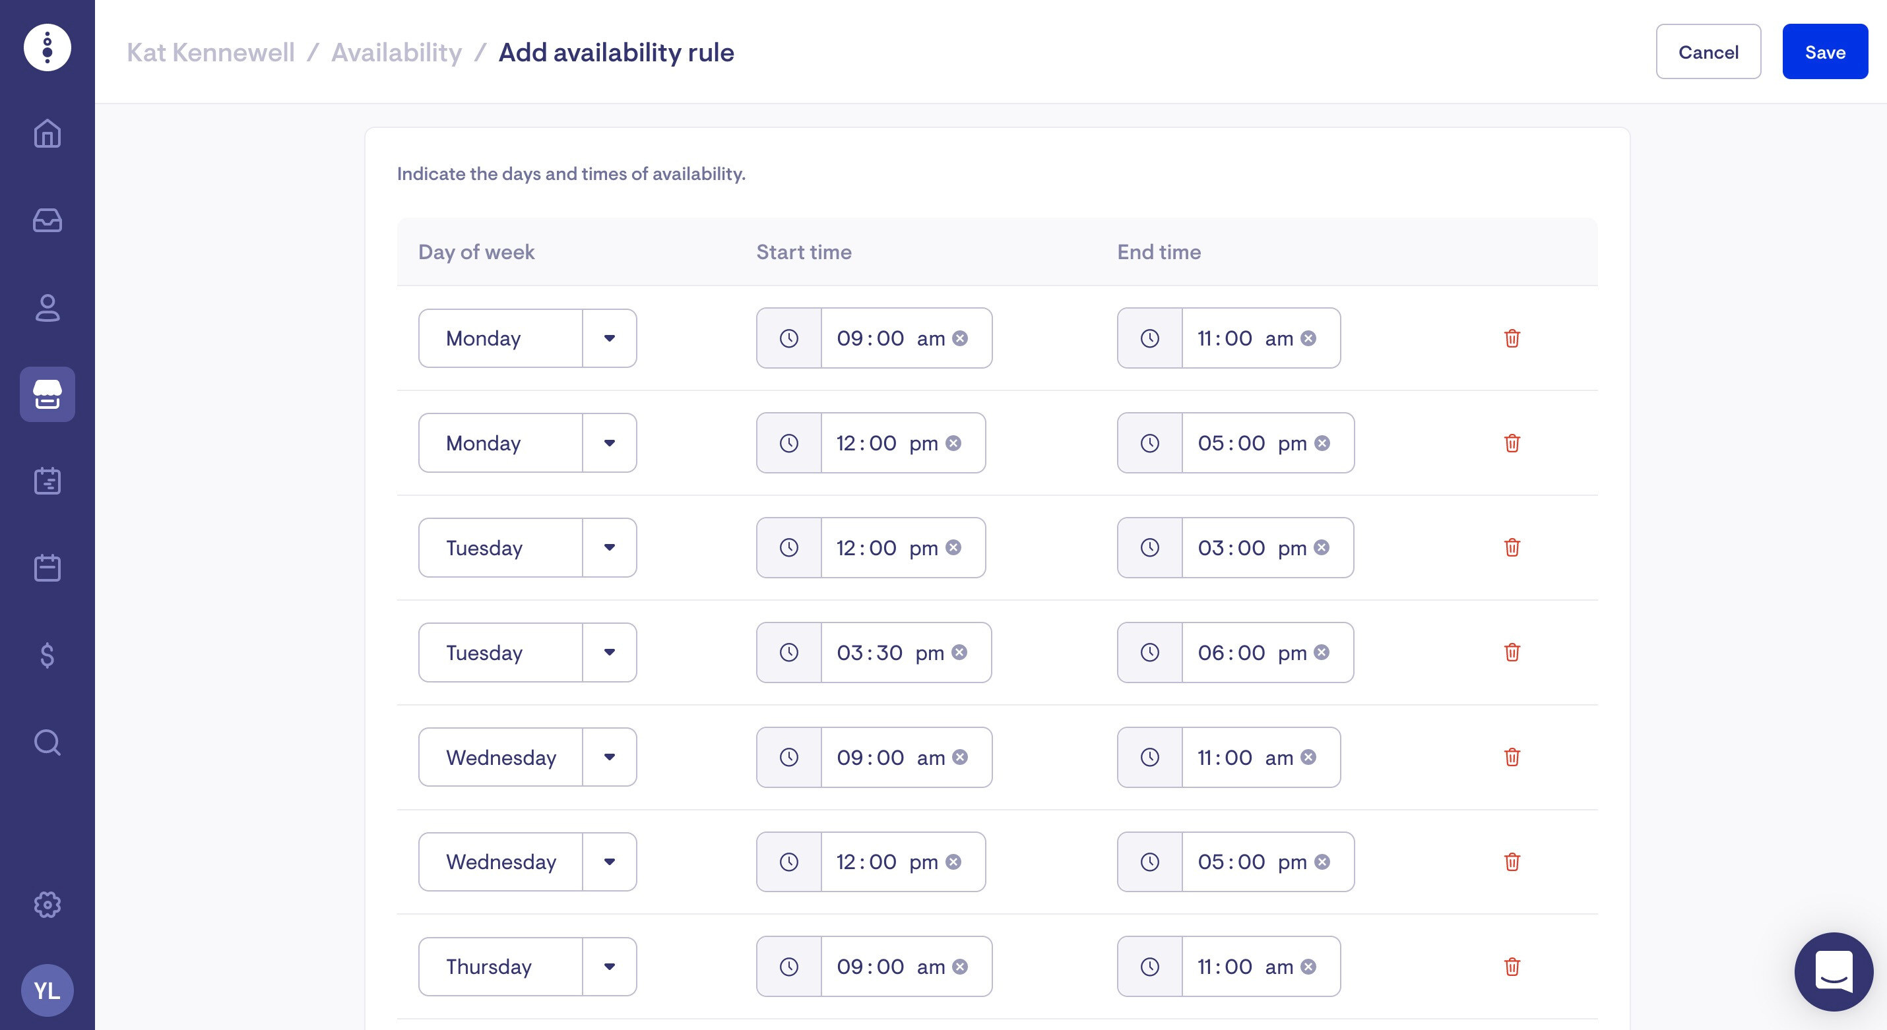The width and height of the screenshot is (1887, 1030).
Task: Clear the Wednesday 05:00 pm end time
Action: [x=1322, y=862]
